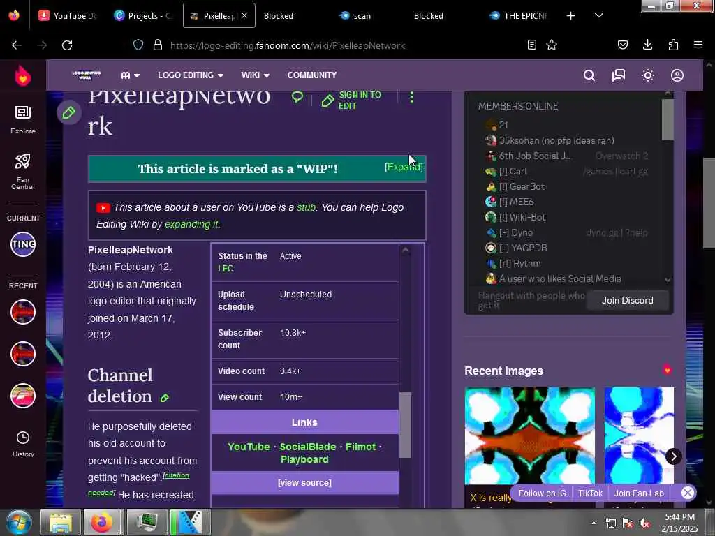Open the Windows Start button
This screenshot has height=536, width=715.
(x=18, y=522)
